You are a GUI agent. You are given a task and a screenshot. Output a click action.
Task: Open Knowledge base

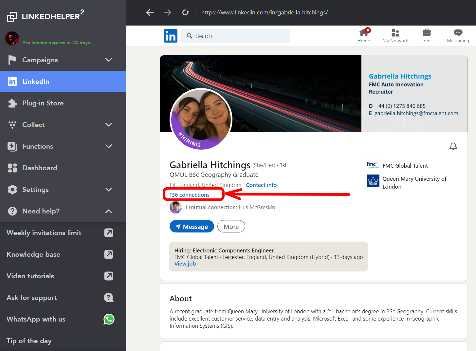(x=33, y=254)
